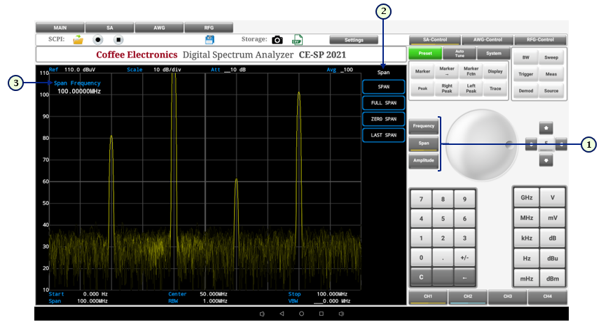Open SCPI file with folder icon

78,40
